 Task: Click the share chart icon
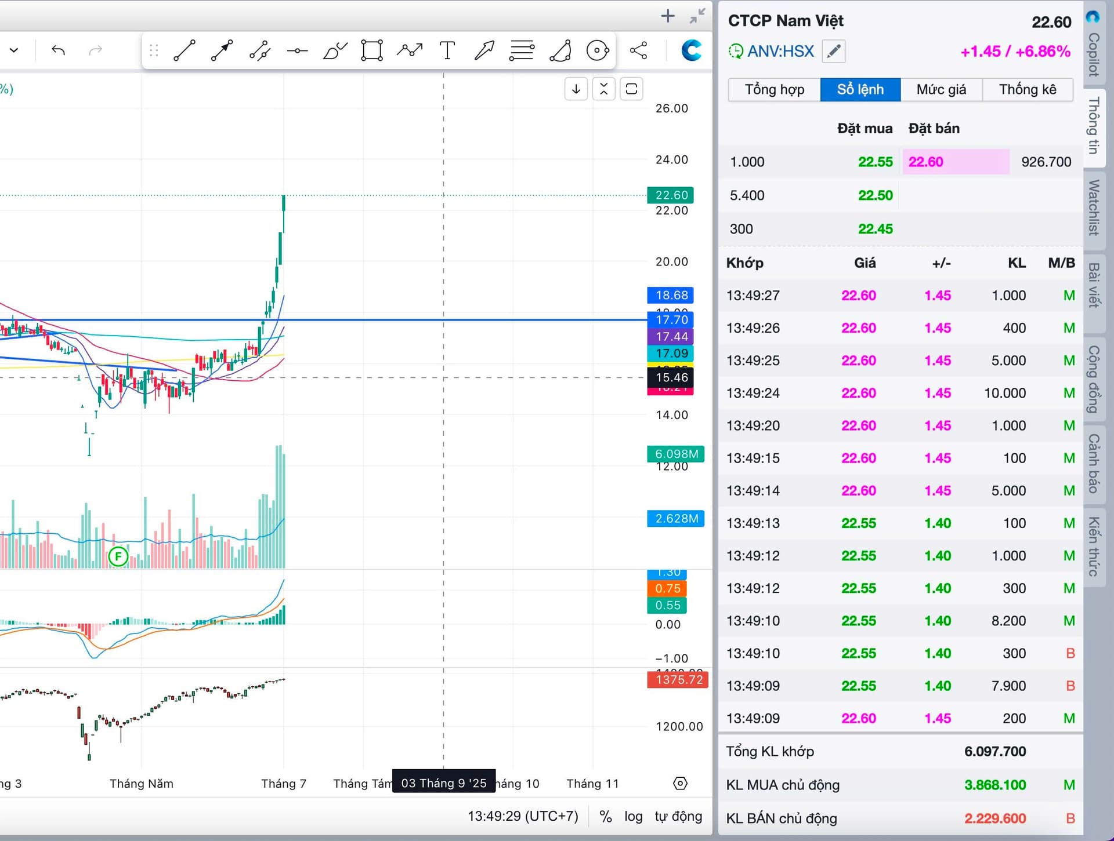[638, 50]
